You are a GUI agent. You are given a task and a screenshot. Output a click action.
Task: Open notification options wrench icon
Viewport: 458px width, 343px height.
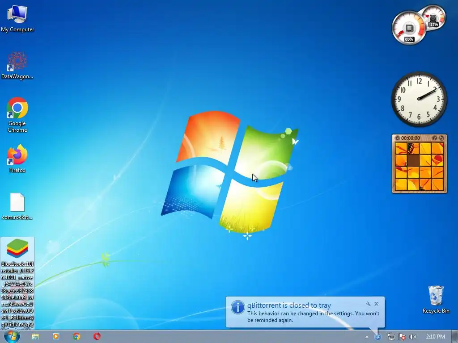(368, 304)
